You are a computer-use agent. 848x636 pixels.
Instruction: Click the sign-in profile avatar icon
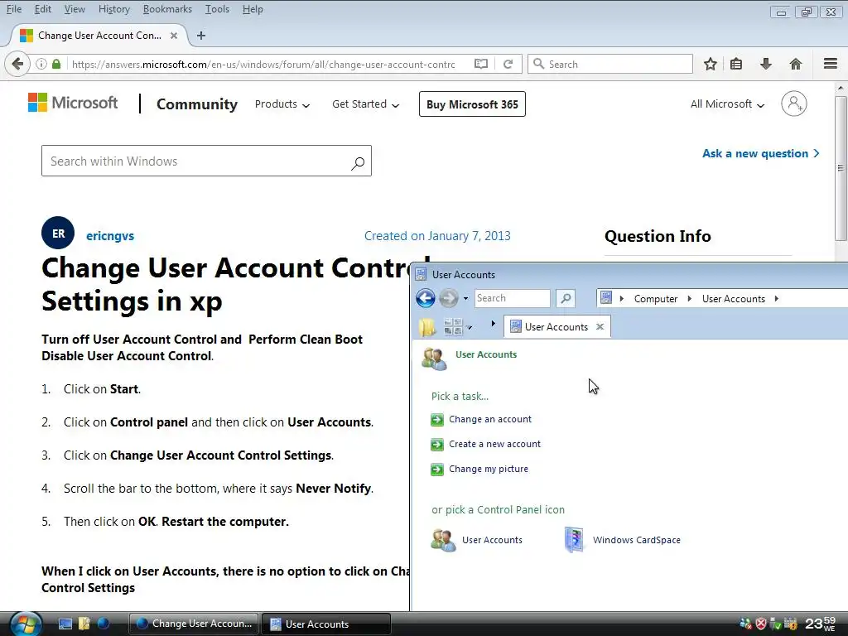(794, 104)
